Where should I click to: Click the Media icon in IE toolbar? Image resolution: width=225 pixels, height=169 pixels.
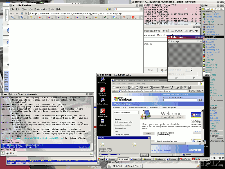click(162, 87)
